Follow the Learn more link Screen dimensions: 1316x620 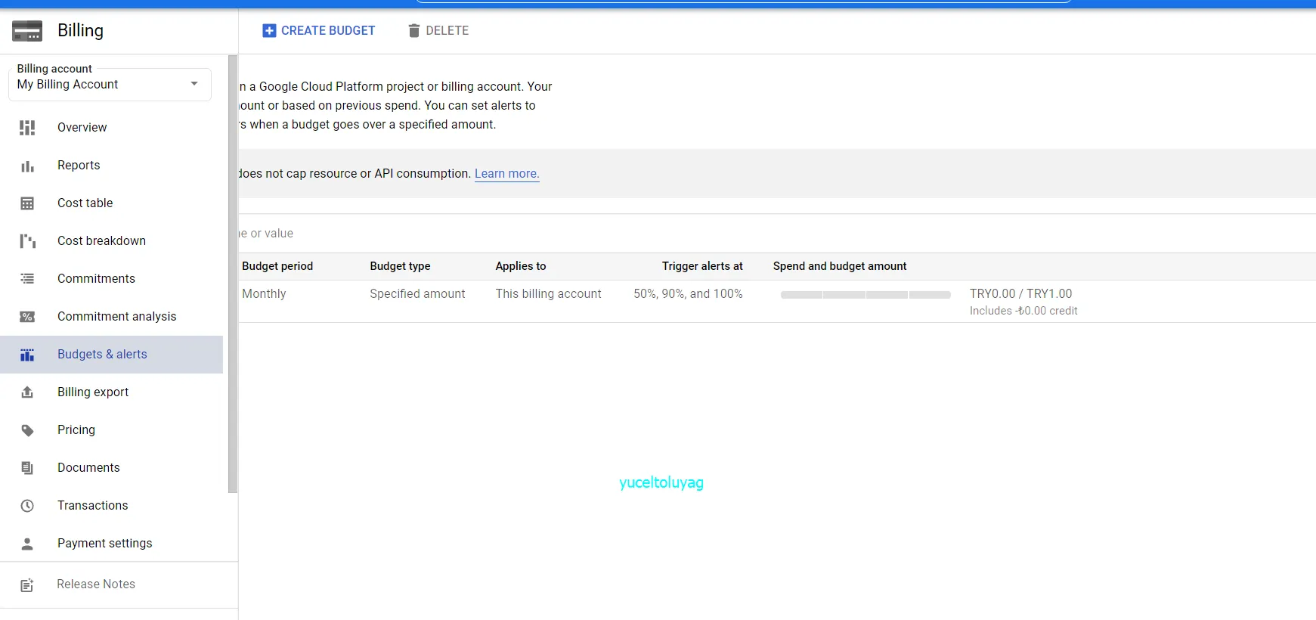506,174
